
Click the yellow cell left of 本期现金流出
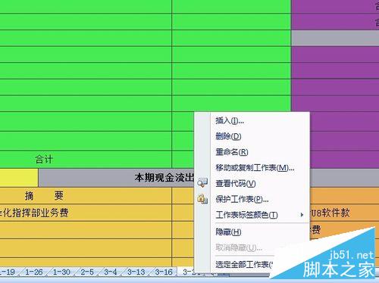point(19,178)
